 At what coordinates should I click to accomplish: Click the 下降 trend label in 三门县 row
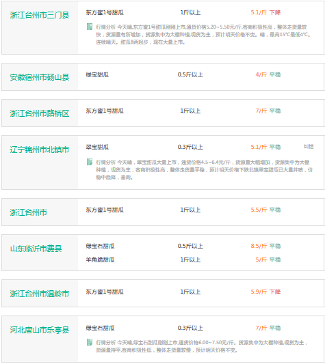[275, 12]
